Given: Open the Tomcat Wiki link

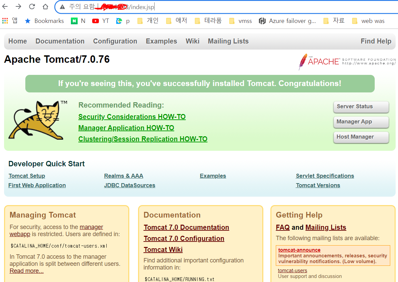Looking at the screenshot, I should 163,250.
